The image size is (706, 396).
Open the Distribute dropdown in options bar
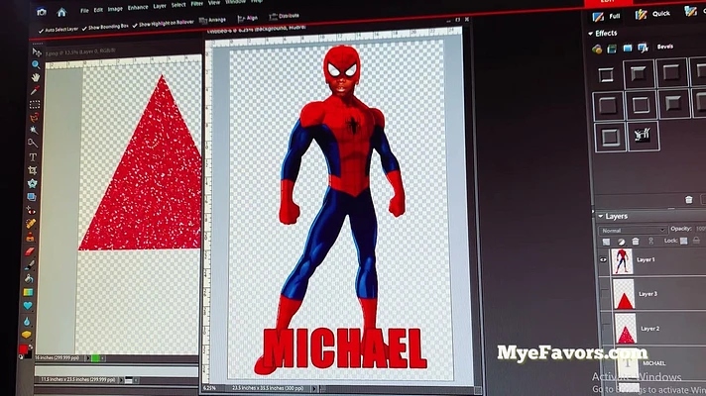284,16
